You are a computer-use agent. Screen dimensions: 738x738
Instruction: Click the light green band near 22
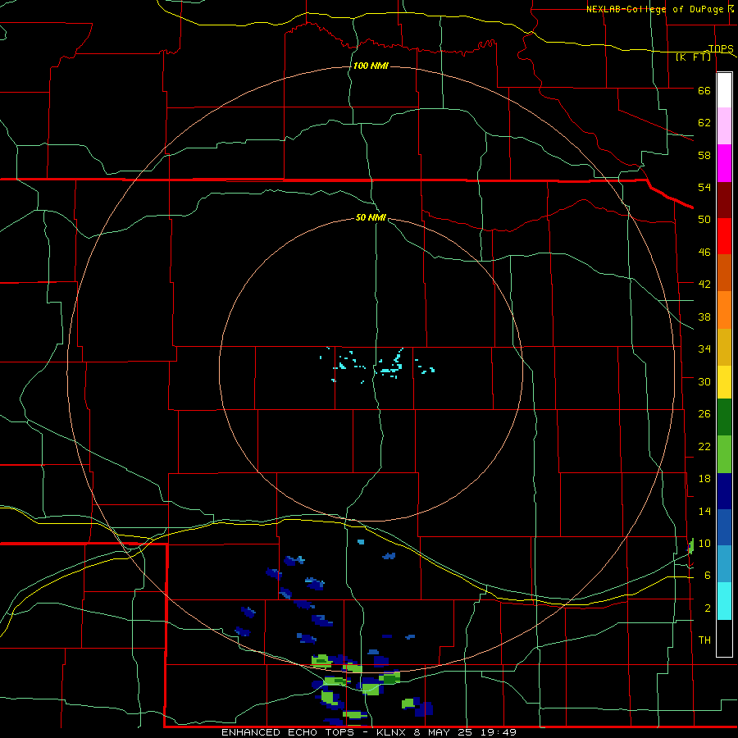coord(724,454)
